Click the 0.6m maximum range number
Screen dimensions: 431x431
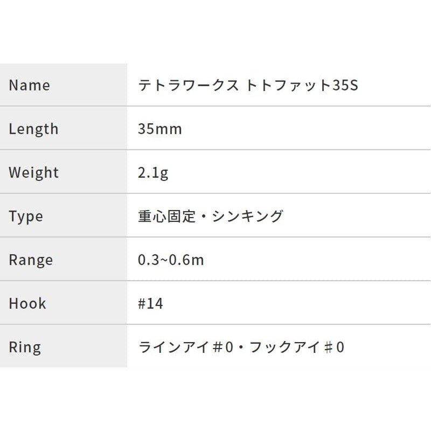tap(187, 260)
